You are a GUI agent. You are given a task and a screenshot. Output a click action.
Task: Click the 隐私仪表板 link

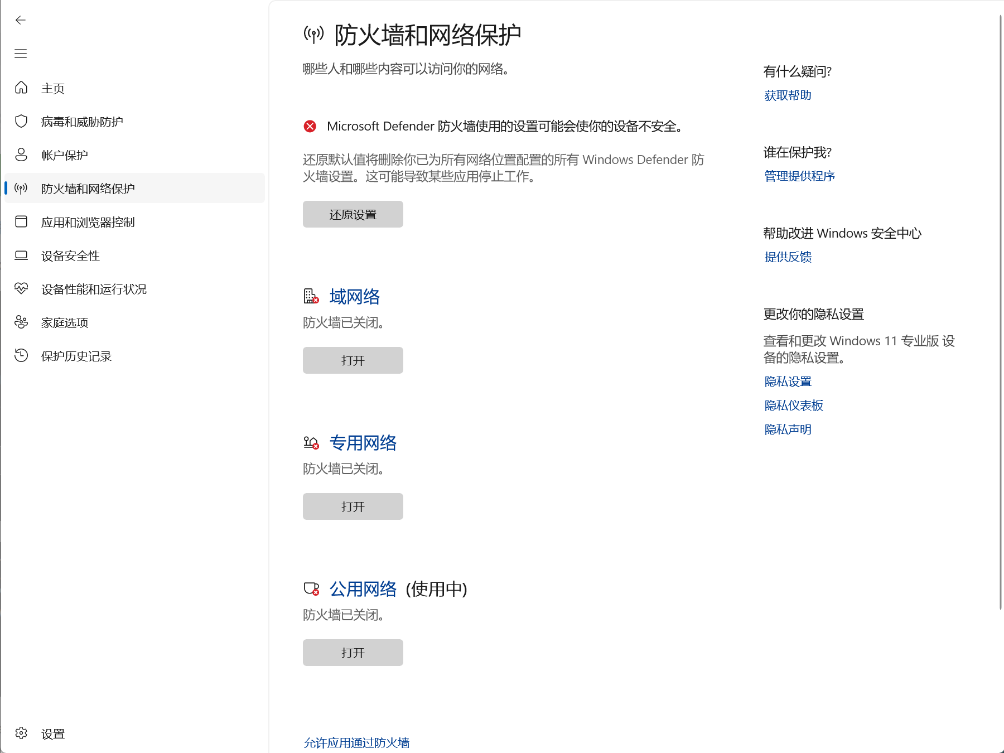pyautogui.click(x=794, y=406)
